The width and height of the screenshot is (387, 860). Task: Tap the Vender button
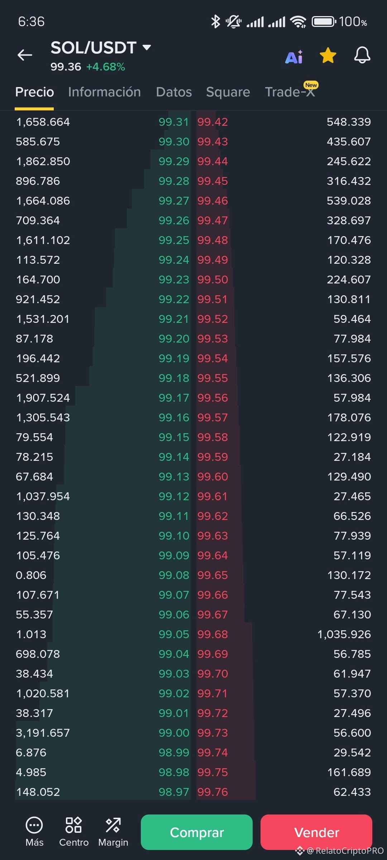[x=316, y=832]
